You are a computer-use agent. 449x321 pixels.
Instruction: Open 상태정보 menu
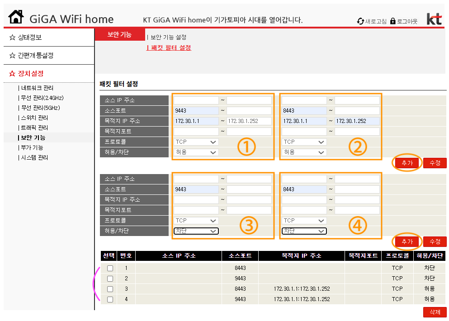pyautogui.click(x=30, y=38)
